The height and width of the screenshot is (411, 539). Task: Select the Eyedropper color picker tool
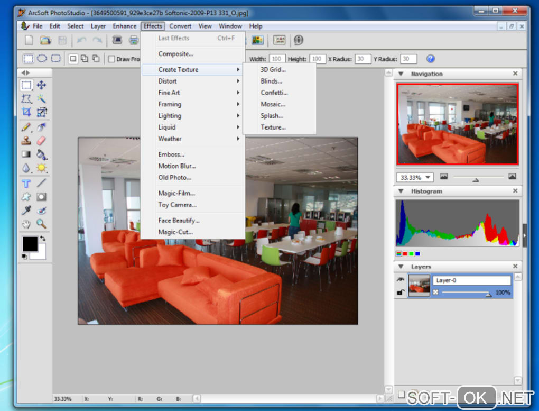(x=26, y=210)
